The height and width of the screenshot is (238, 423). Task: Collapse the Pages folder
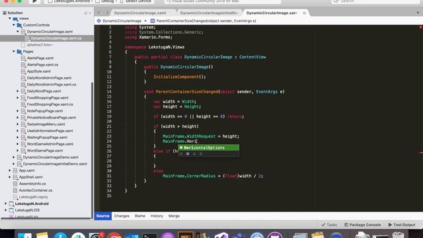pyautogui.click(x=14, y=52)
